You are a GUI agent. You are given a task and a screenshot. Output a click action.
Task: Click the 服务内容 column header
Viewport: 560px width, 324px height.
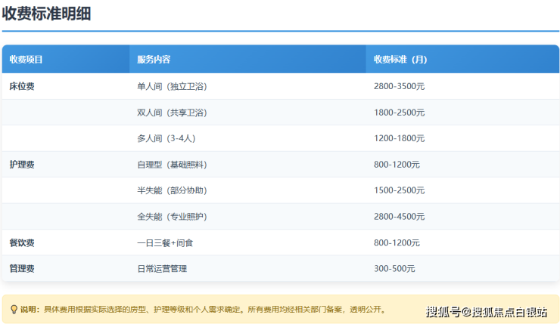click(154, 60)
